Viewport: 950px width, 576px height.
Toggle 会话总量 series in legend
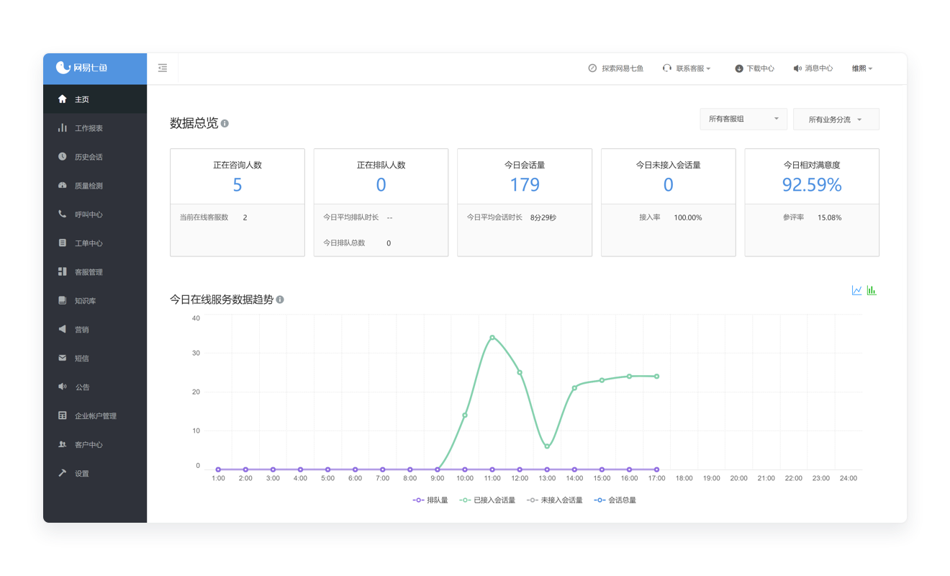(615, 500)
